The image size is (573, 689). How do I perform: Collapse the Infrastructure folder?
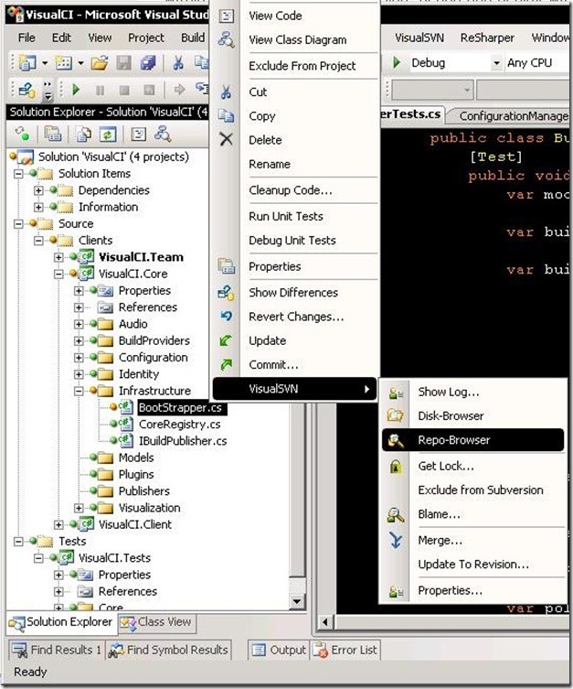point(79,391)
